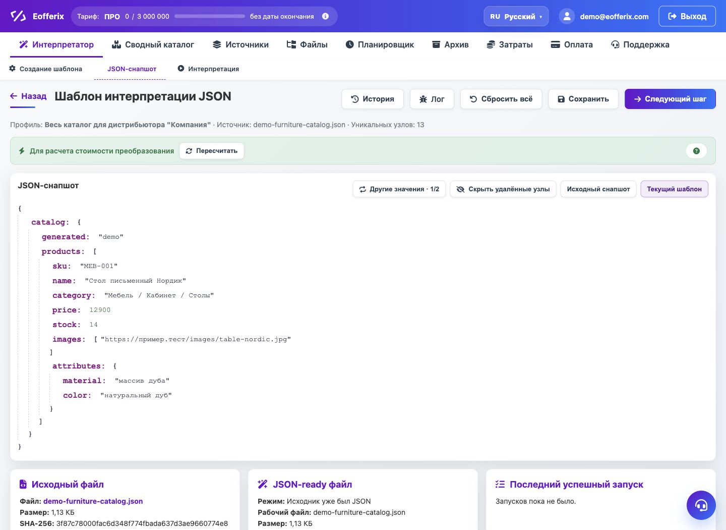Open demo-furniture-catalog.json file link
Screen dimensions: 726x530
coord(93,501)
